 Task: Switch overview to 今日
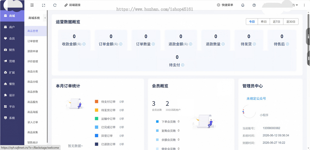pyautogui.click(x=252, y=22)
